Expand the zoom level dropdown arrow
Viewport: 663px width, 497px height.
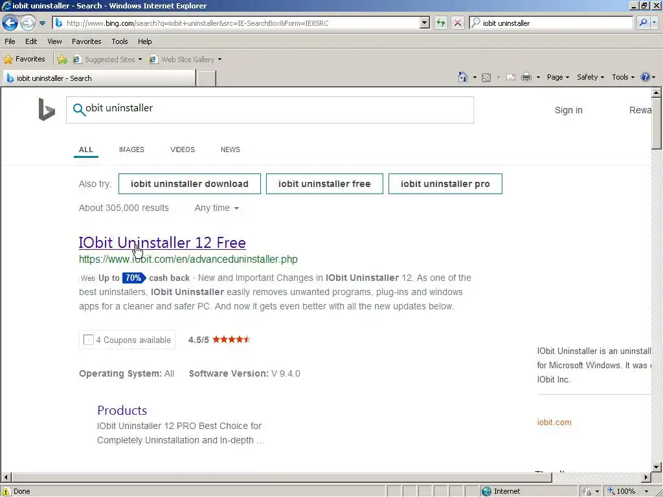(647, 491)
